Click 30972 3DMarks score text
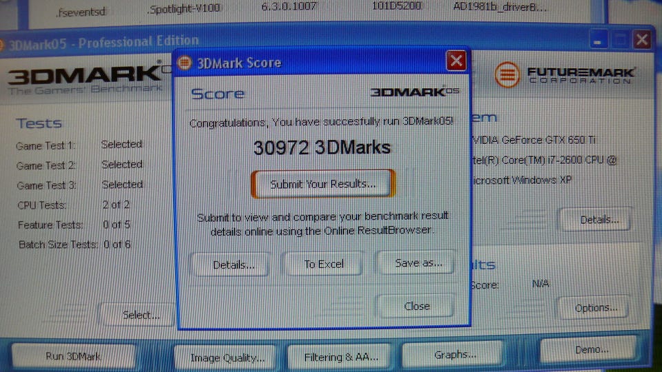The image size is (662, 372). tap(322, 147)
